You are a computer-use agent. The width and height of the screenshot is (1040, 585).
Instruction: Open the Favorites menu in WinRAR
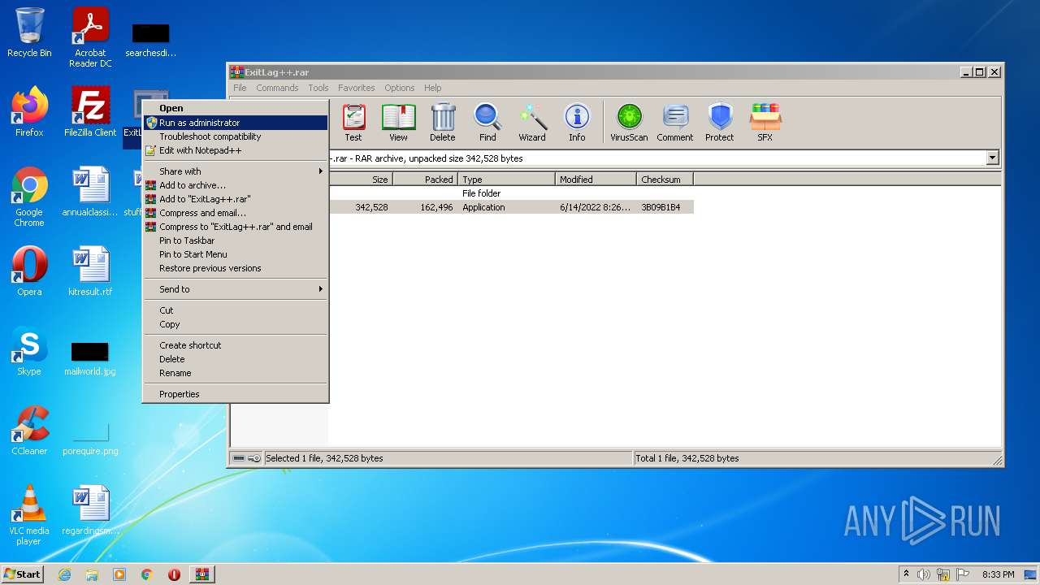tap(357, 88)
